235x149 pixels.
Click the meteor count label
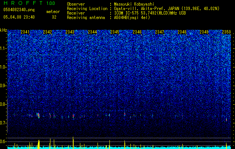point(53,12)
